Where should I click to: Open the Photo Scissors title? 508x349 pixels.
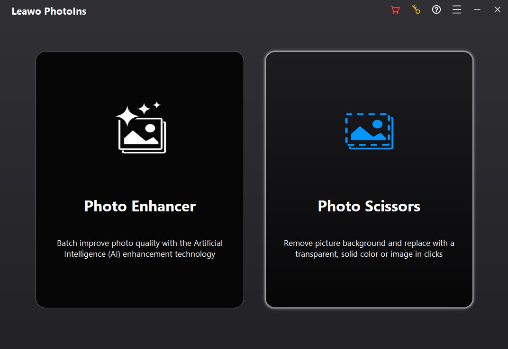(x=369, y=206)
